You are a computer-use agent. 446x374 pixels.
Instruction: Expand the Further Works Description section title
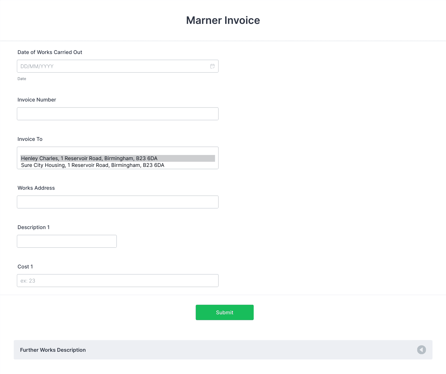tap(53, 350)
